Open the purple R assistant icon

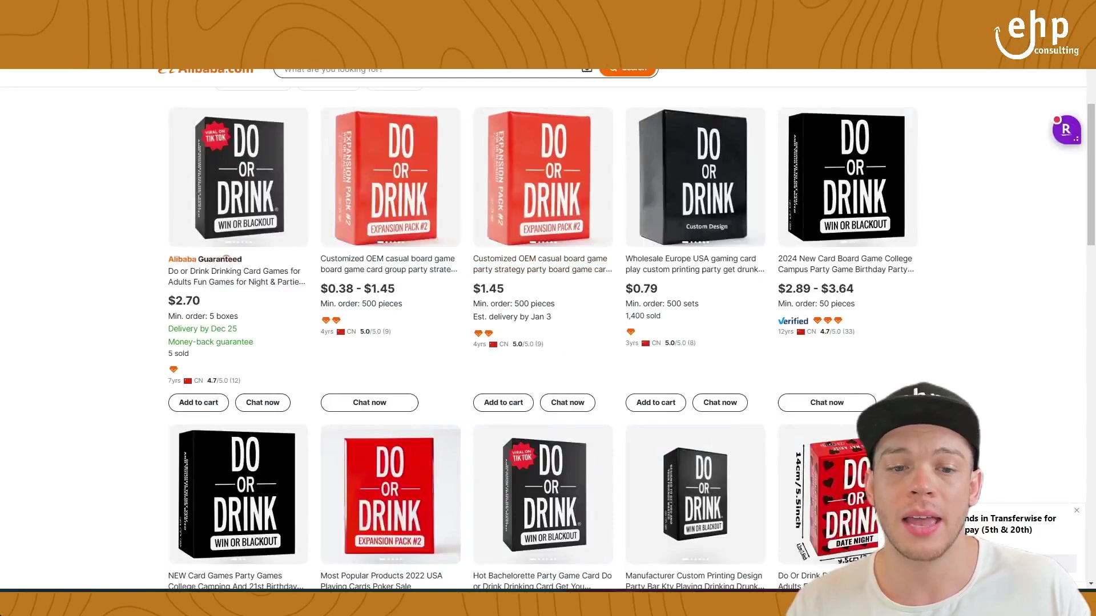click(x=1066, y=130)
